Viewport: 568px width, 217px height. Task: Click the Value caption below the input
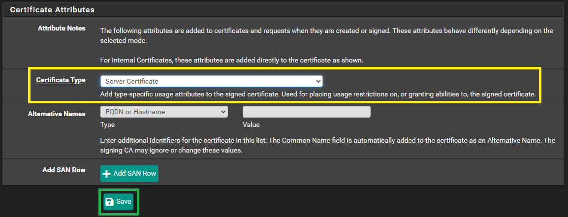click(252, 124)
